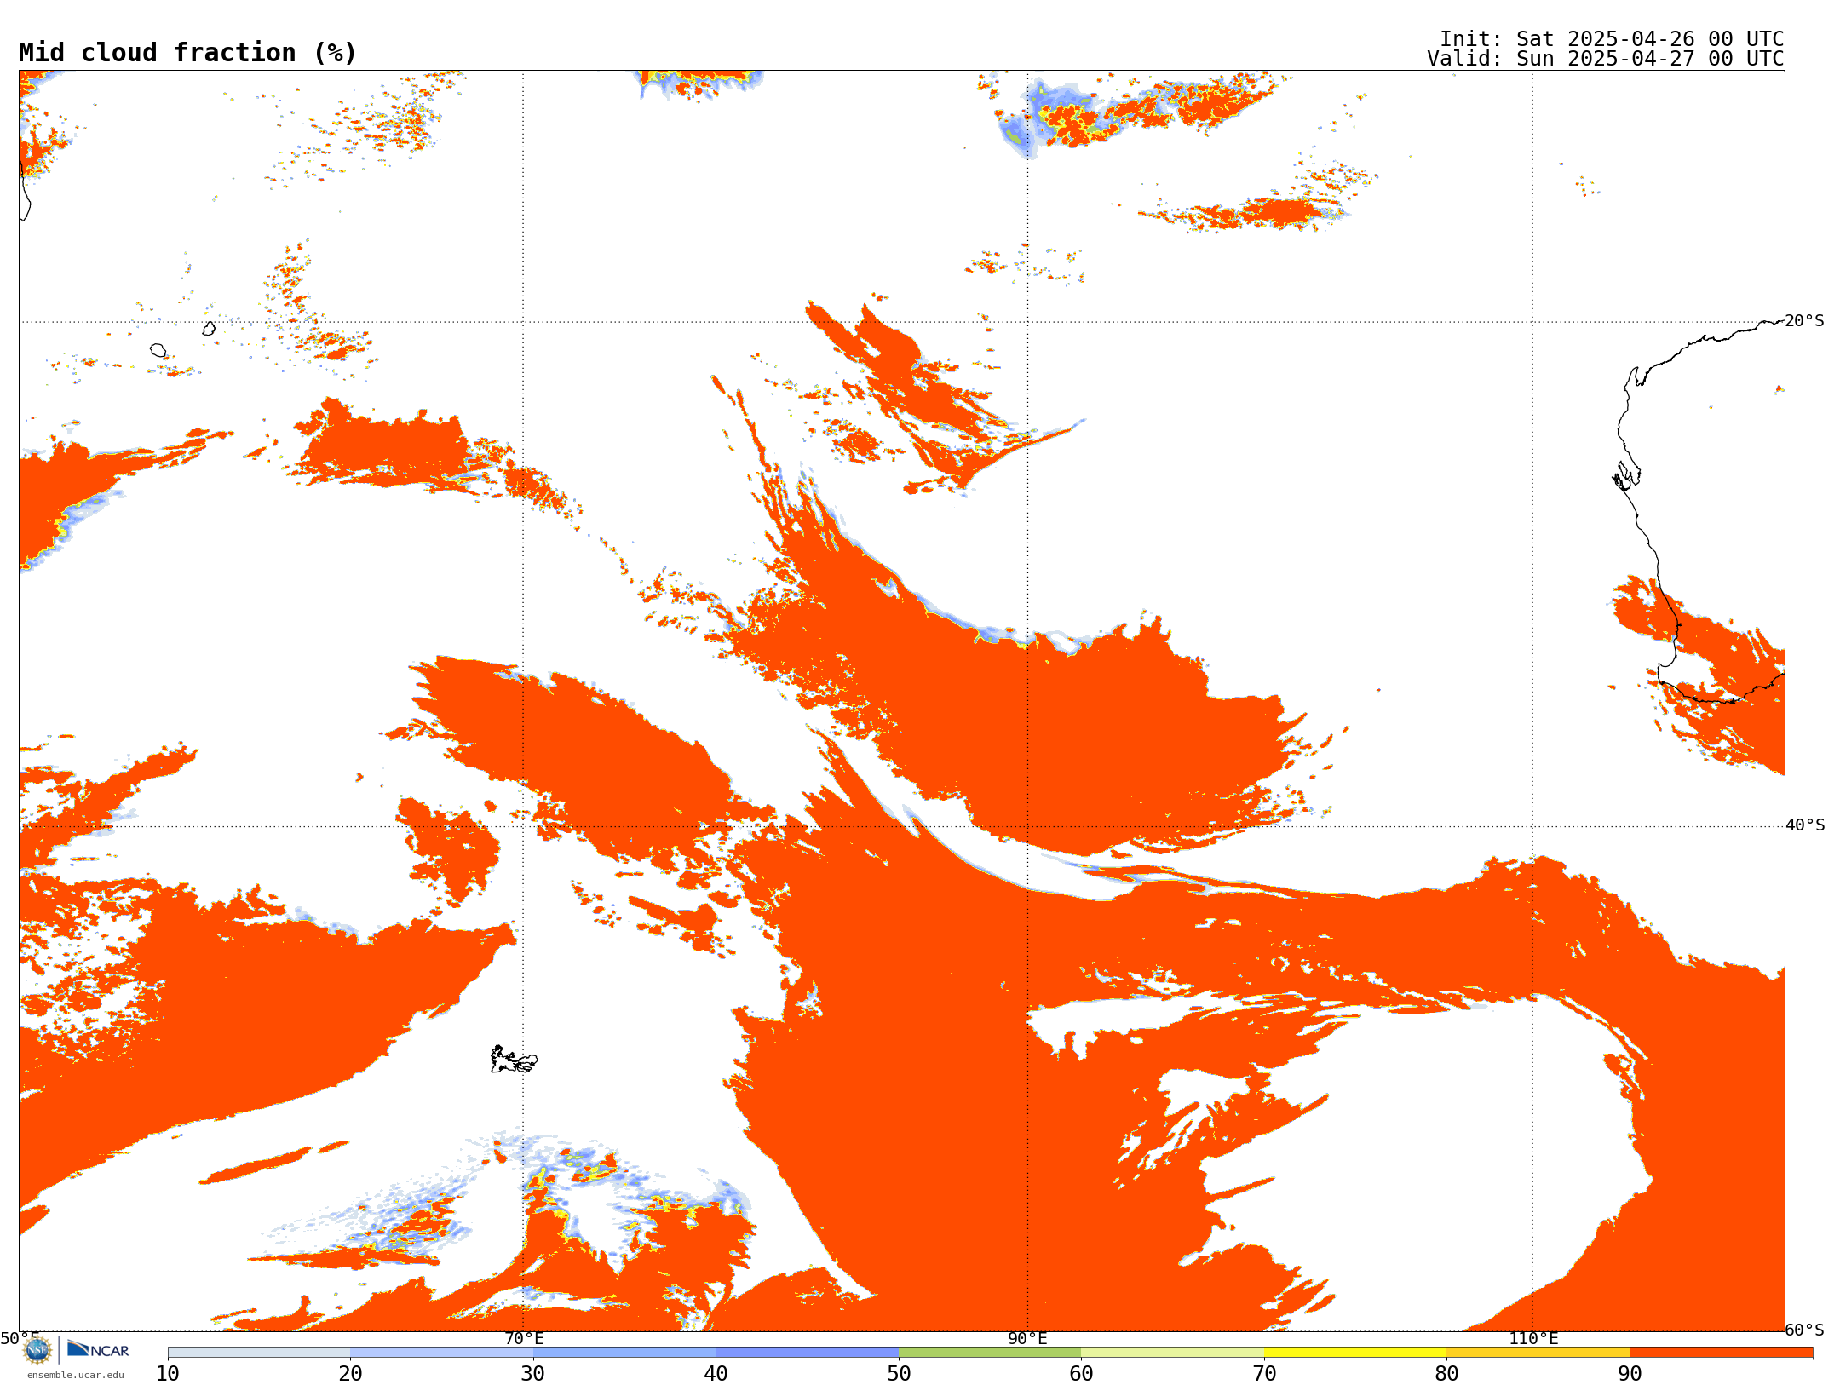
Task: Click the 20°S latitude label
Action: click(1804, 321)
